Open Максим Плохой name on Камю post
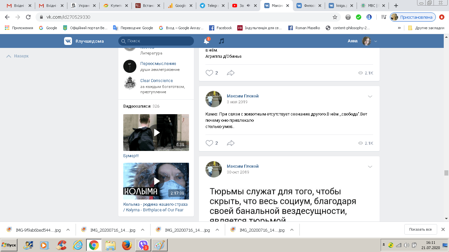449x252 pixels. 243,96
